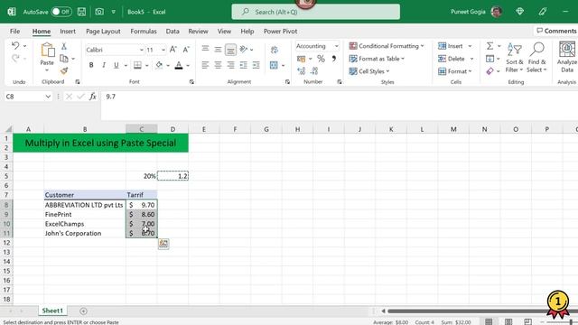578x325 pixels.
Task: Click the Paste Options floating button
Action: [163, 244]
